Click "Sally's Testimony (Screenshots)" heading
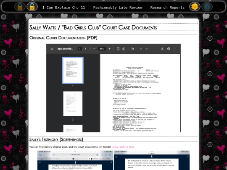Viewport: 227px width, 170px height. (56, 139)
